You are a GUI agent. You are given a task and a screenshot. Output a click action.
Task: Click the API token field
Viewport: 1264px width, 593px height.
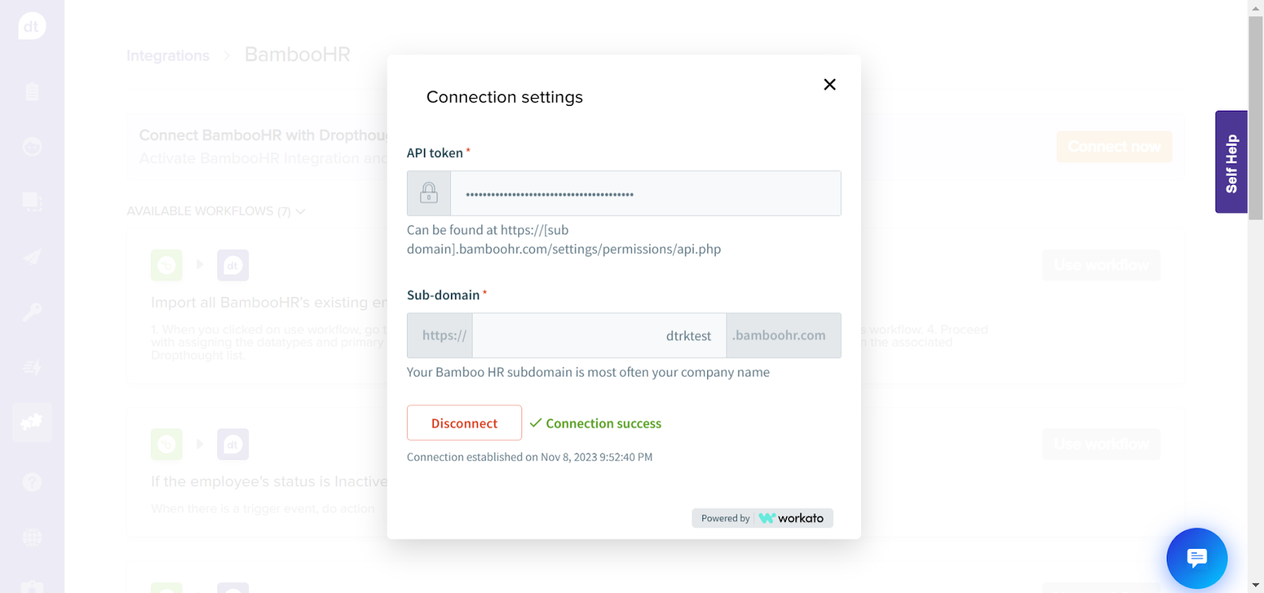click(x=645, y=193)
